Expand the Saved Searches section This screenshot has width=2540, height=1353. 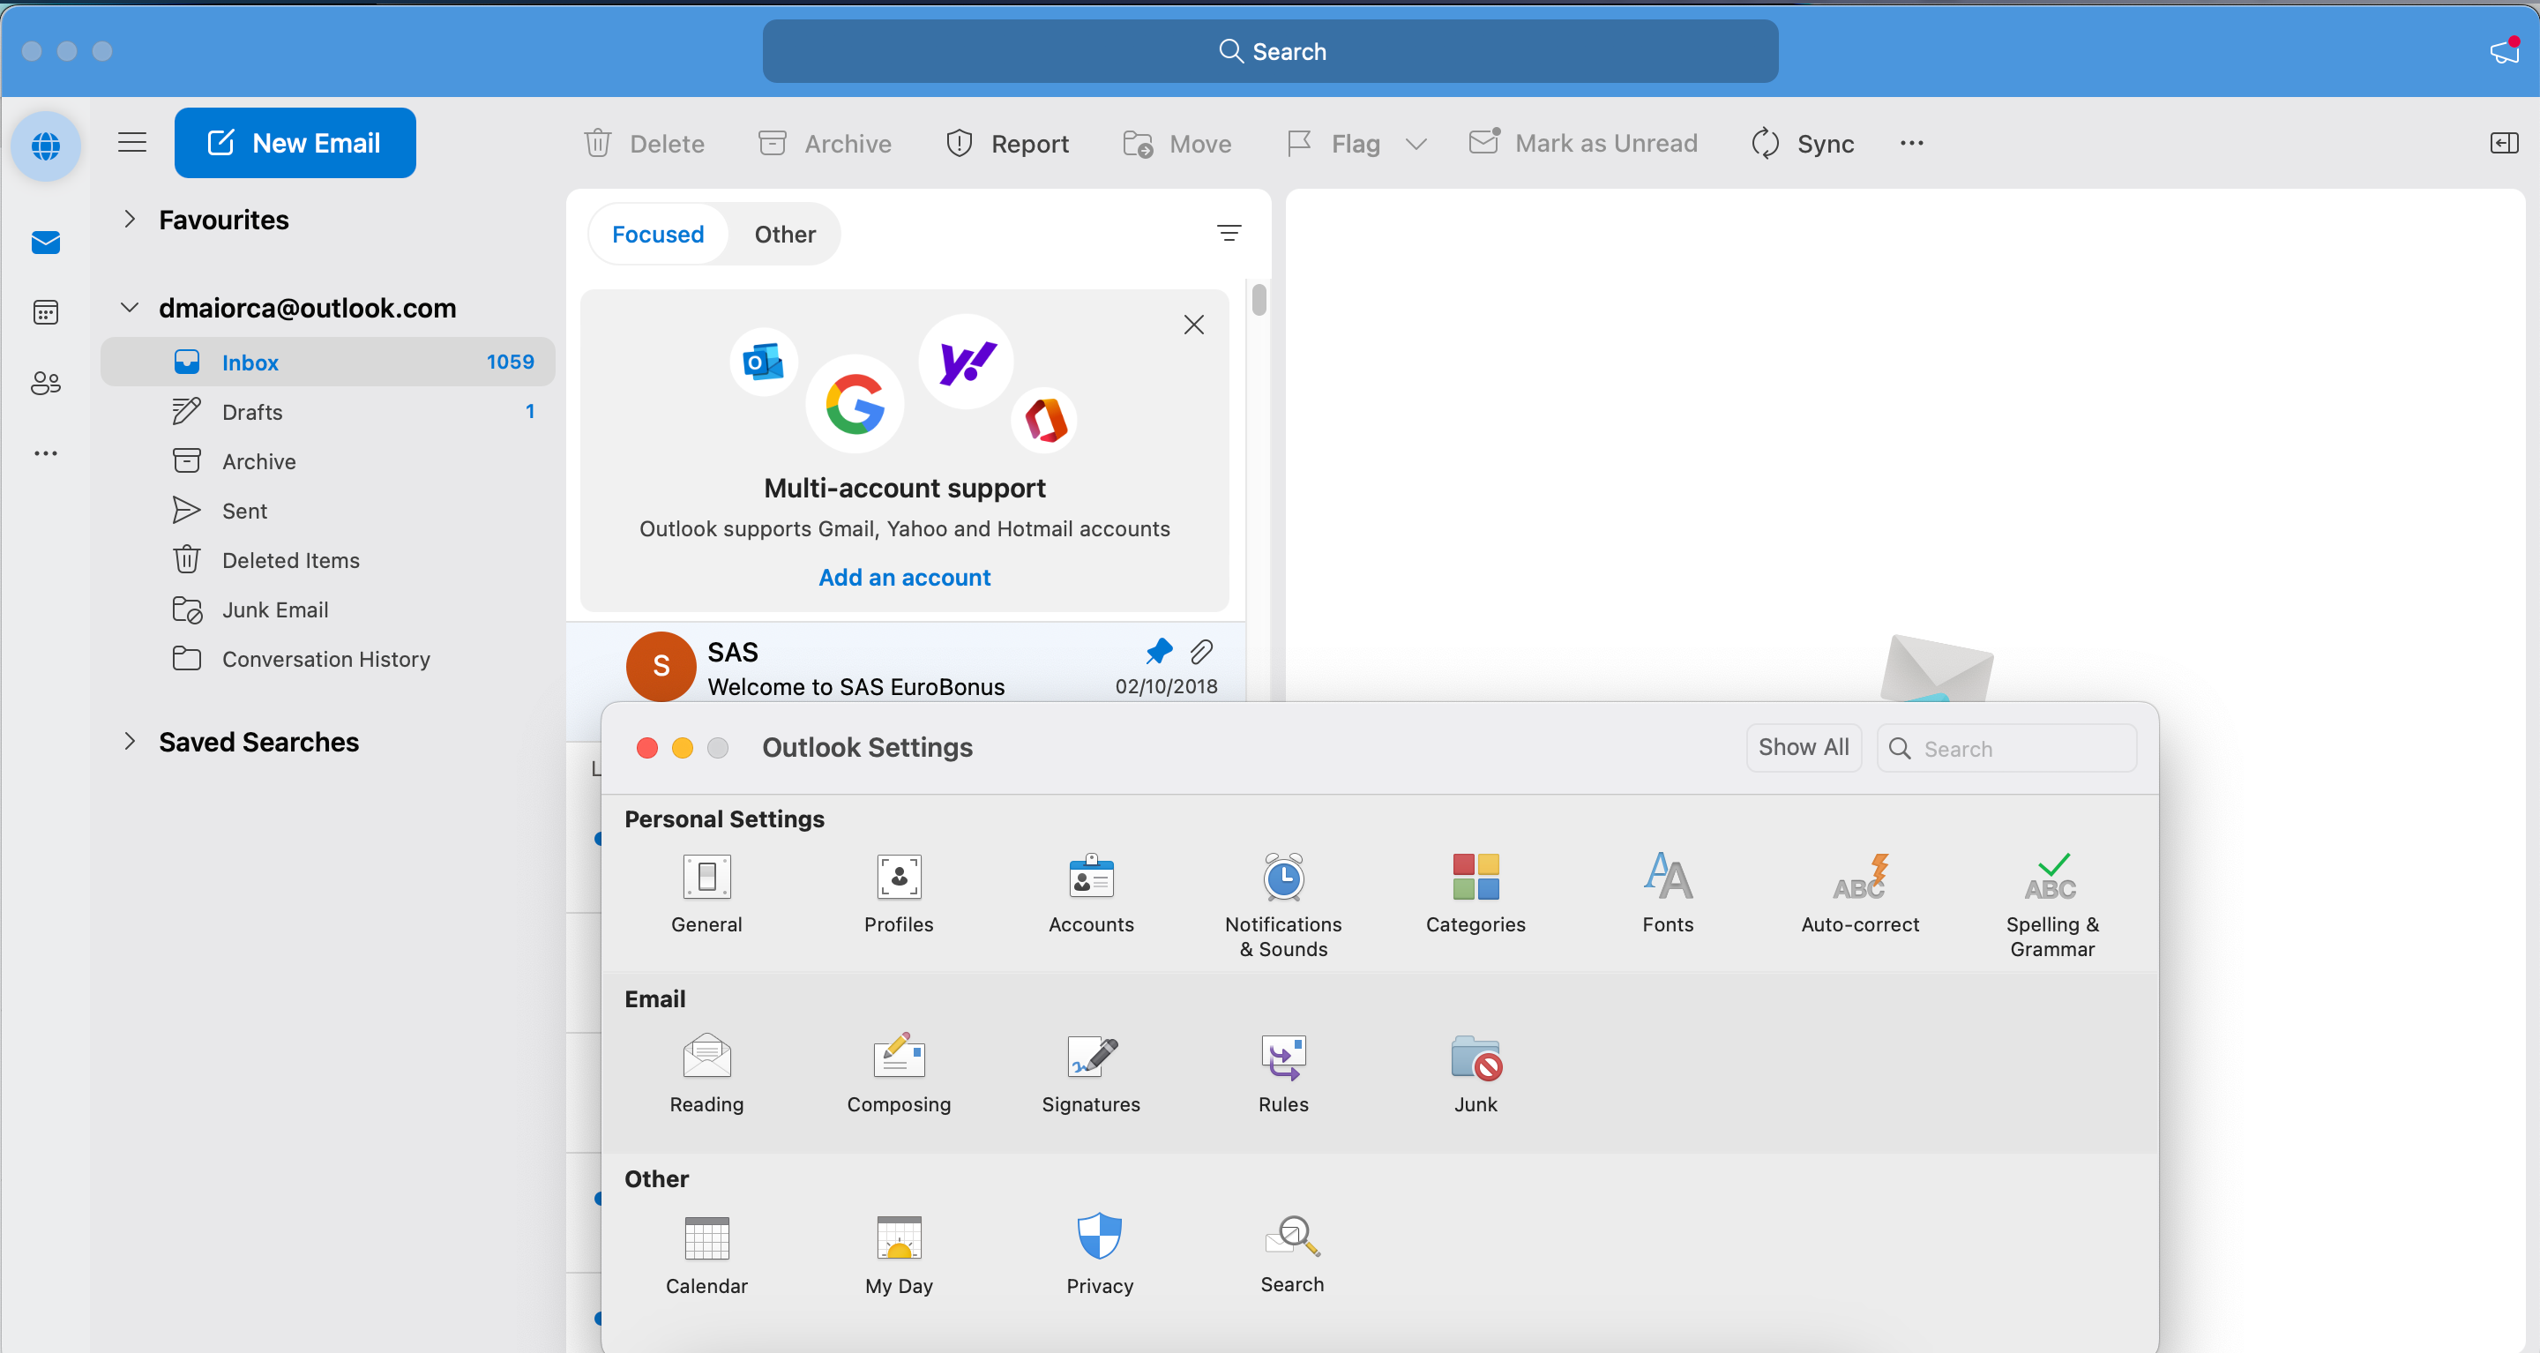coord(129,742)
